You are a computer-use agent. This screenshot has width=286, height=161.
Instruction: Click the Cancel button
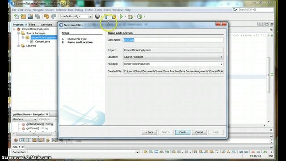[199, 132]
